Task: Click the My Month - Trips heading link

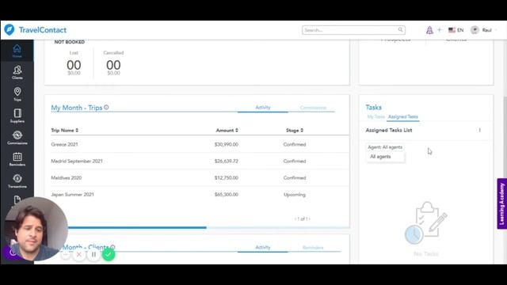Action: click(x=77, y=108)
